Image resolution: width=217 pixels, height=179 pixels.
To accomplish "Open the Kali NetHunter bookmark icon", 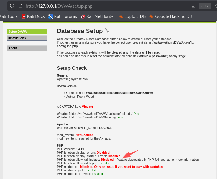I will [83, 16].
